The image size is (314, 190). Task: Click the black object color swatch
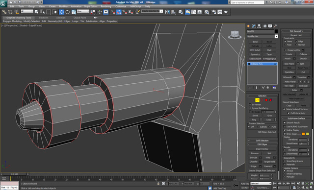[276, 31]
